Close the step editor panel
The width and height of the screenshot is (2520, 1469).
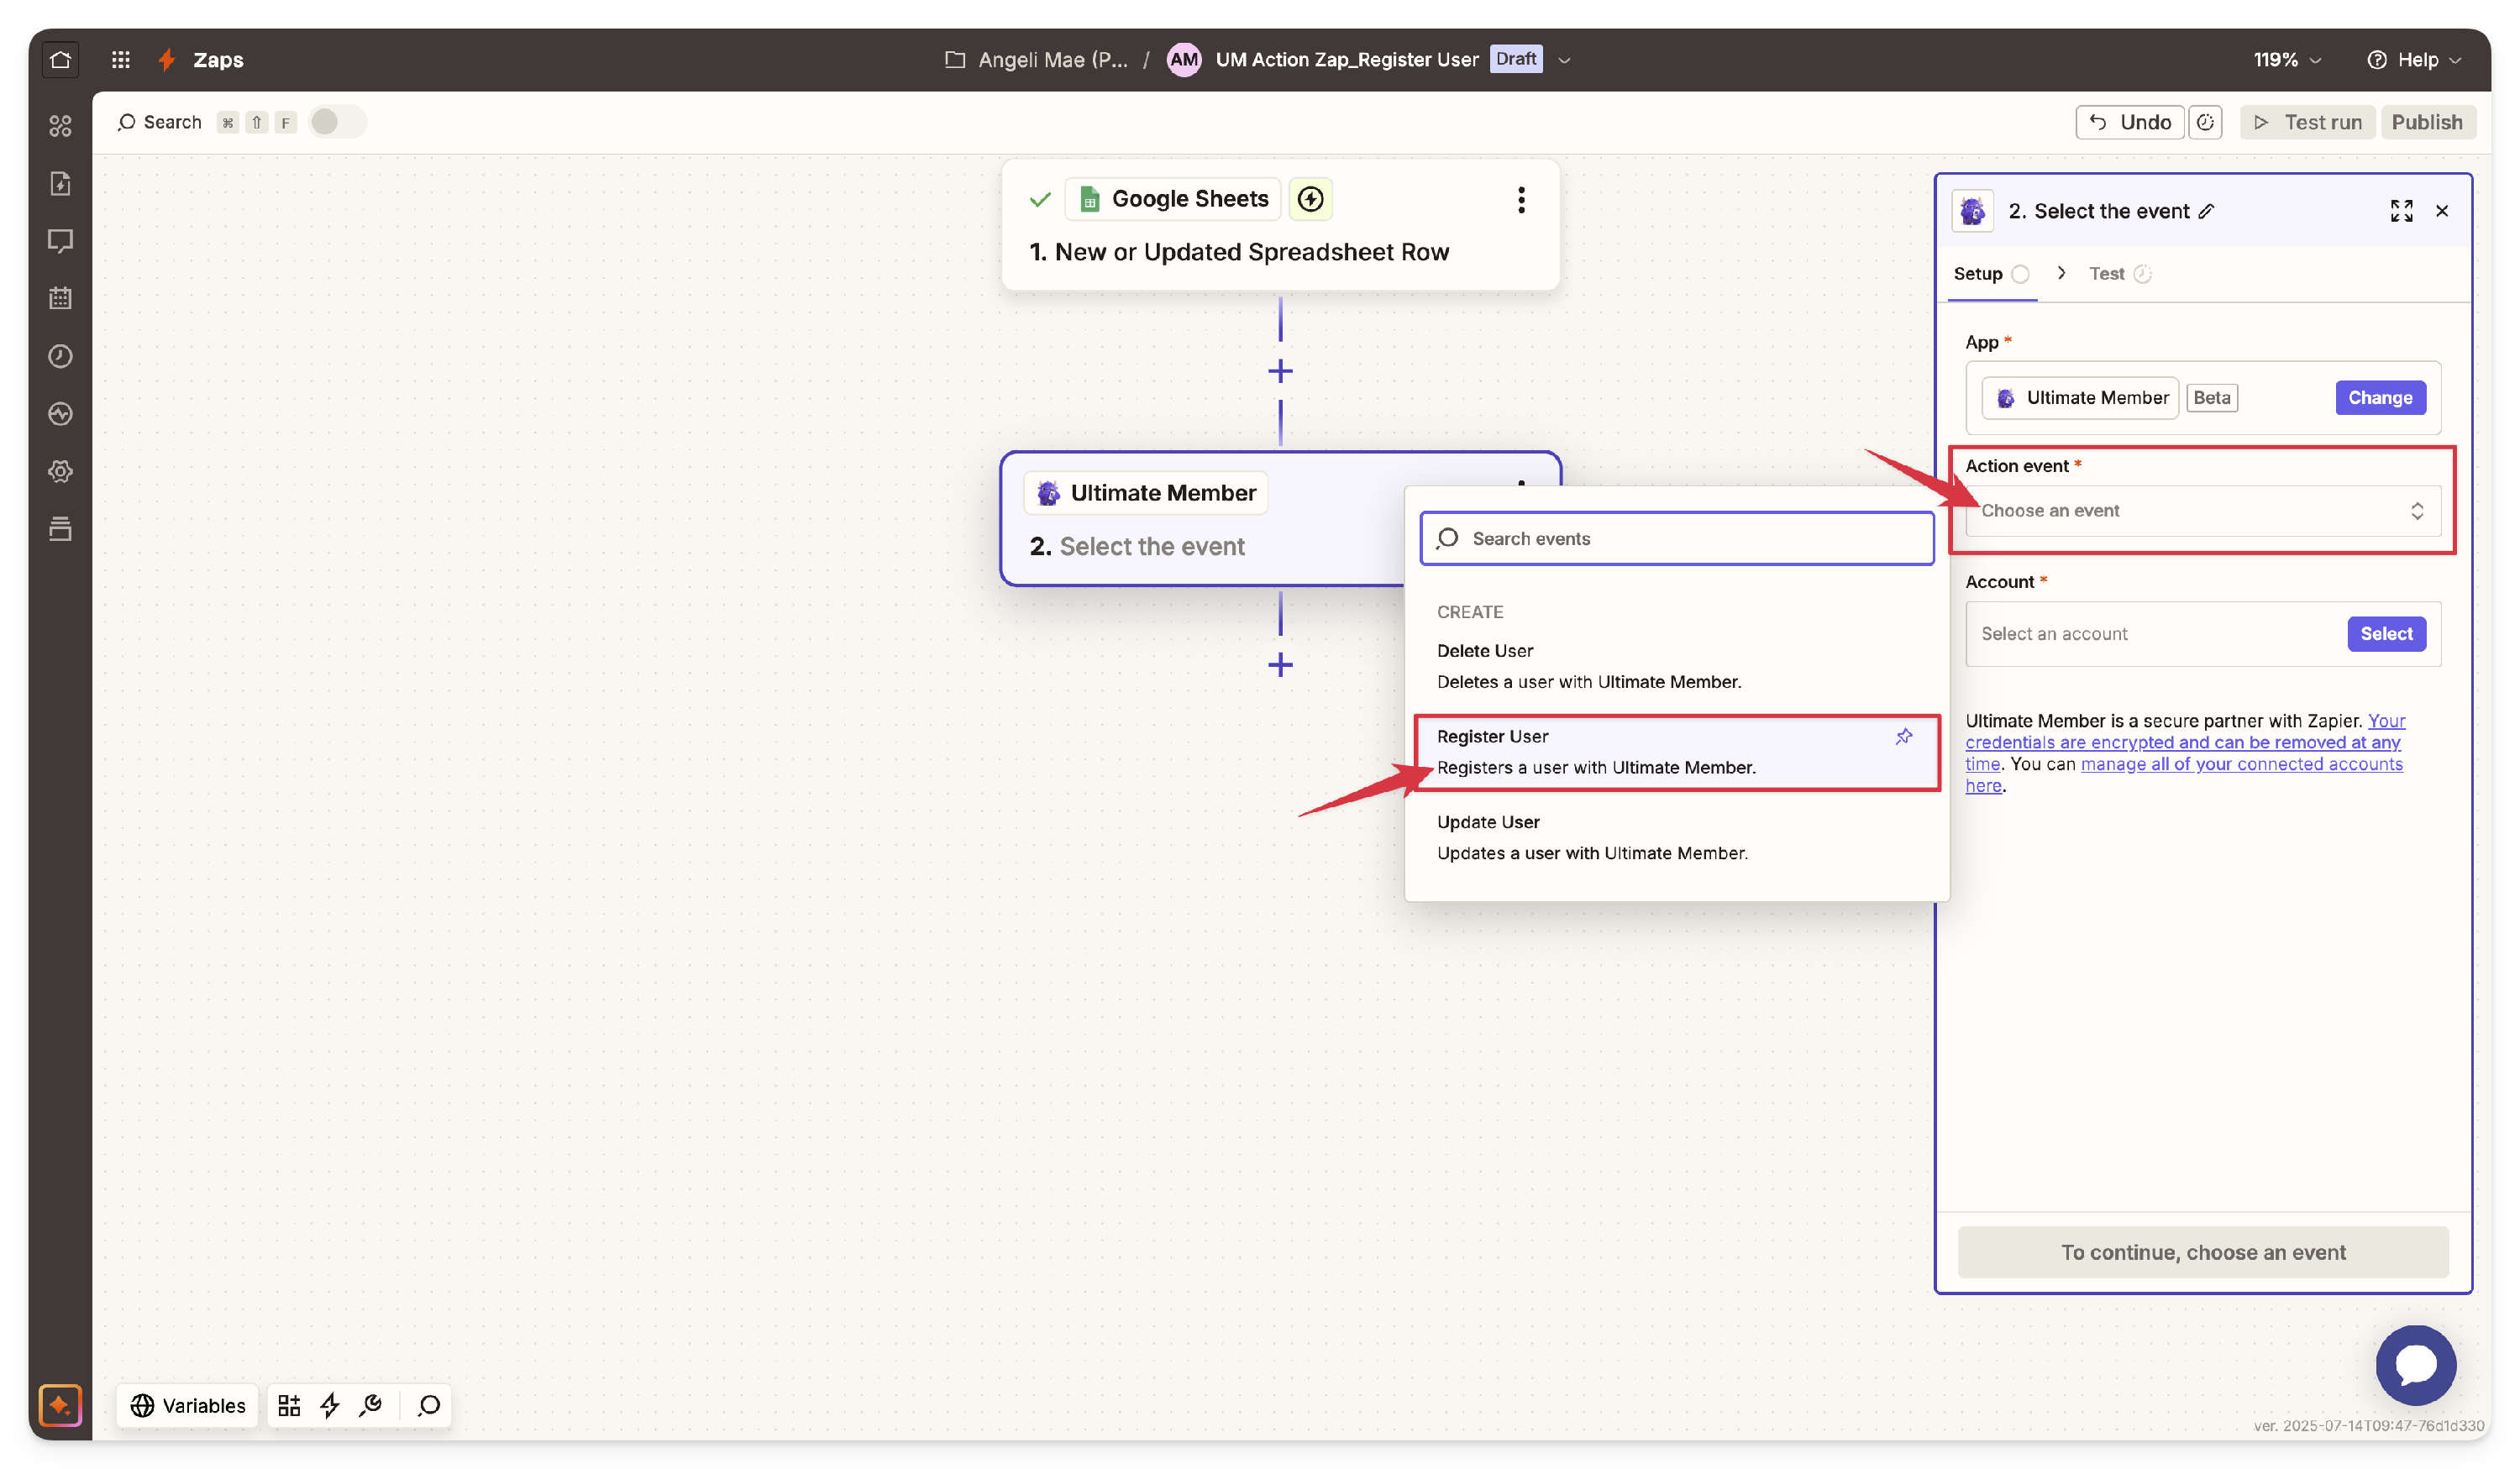tap(2443, 211)
